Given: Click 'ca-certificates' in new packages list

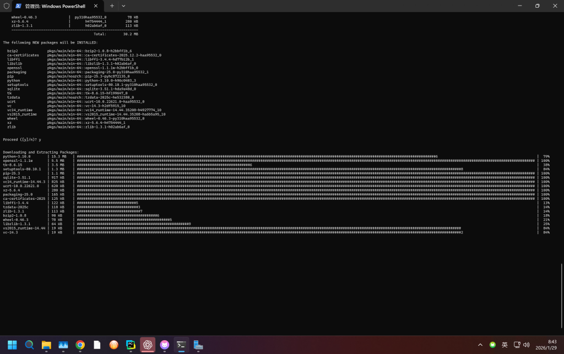Looking at the screenshot, I should point(23,56).
